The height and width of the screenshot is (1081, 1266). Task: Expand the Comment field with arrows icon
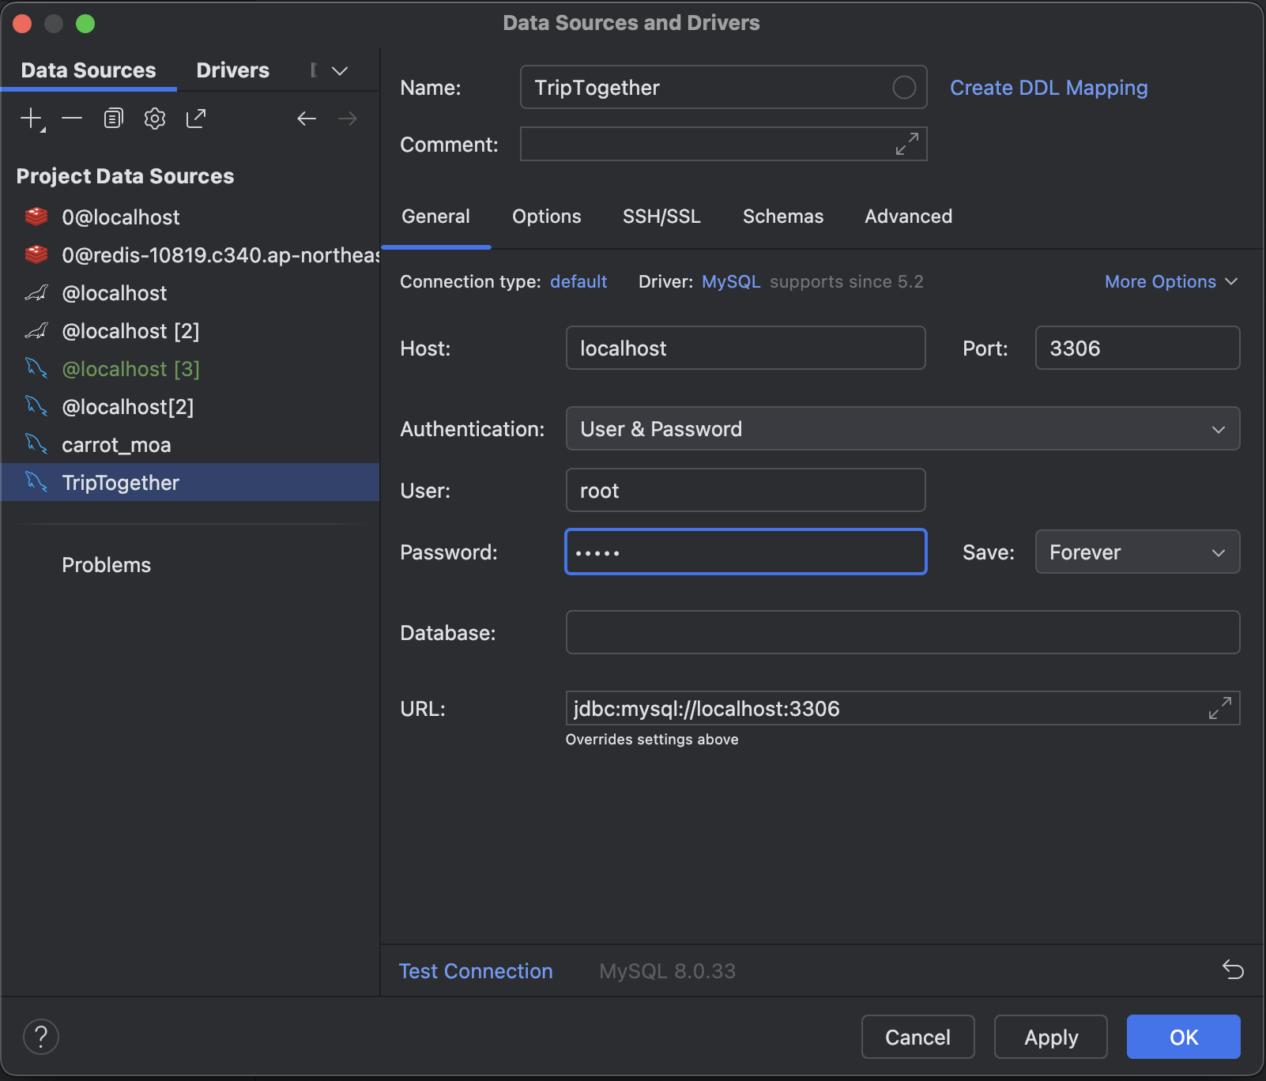coord(906,144)
